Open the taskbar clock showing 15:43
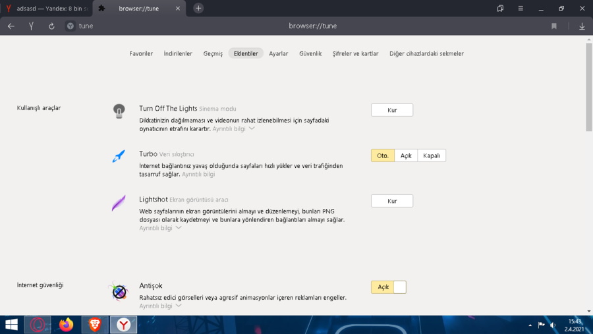Image resolution: width=593 pixels, height=334 pixels. pos(574,325)
